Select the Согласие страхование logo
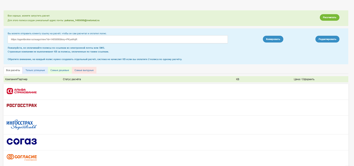The width and height of the screenshot is (354, 166). tap(21, 157)
